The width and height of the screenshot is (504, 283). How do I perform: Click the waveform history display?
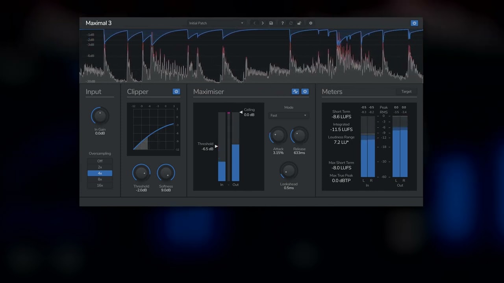251,56
